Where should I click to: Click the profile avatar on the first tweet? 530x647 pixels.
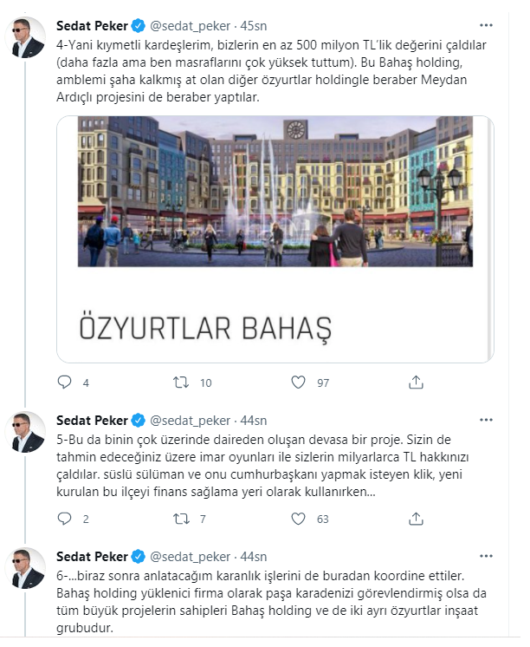[25, 37]
